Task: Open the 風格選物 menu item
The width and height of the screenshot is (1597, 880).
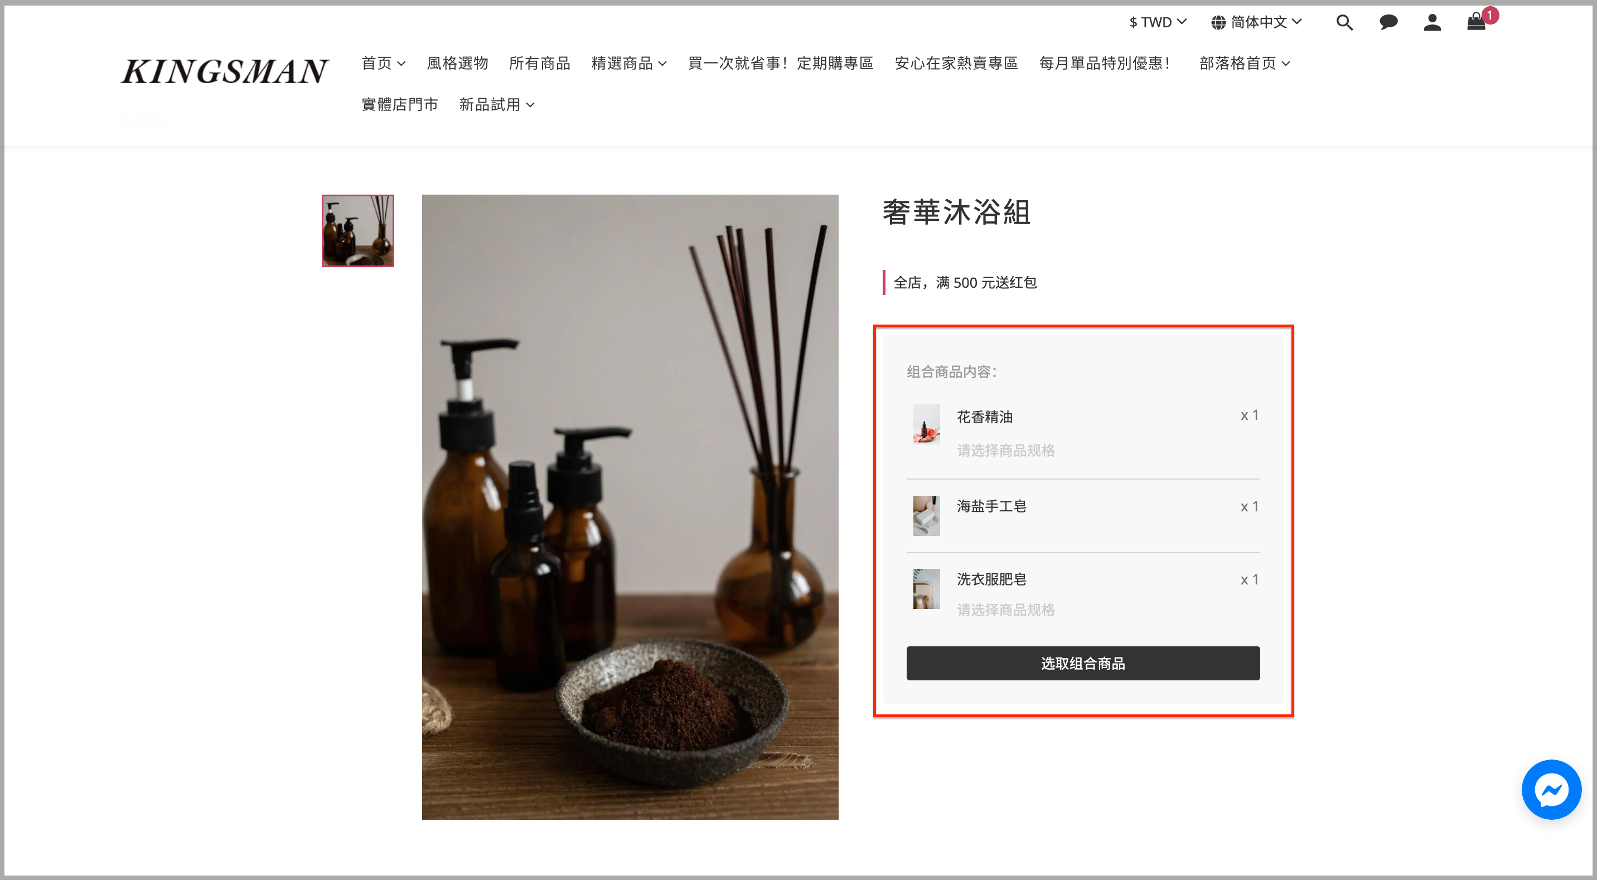Action: (458, 63)
